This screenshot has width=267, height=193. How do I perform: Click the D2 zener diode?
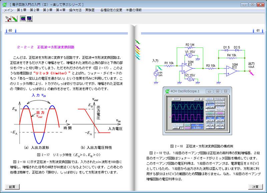click(237, 50)
